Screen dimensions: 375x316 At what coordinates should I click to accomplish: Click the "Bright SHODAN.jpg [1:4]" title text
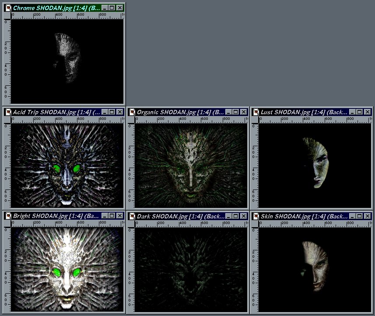(48, 216)
